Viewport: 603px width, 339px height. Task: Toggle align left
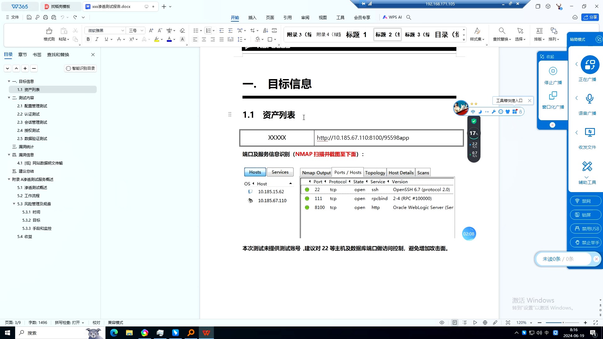coord(195,39)
